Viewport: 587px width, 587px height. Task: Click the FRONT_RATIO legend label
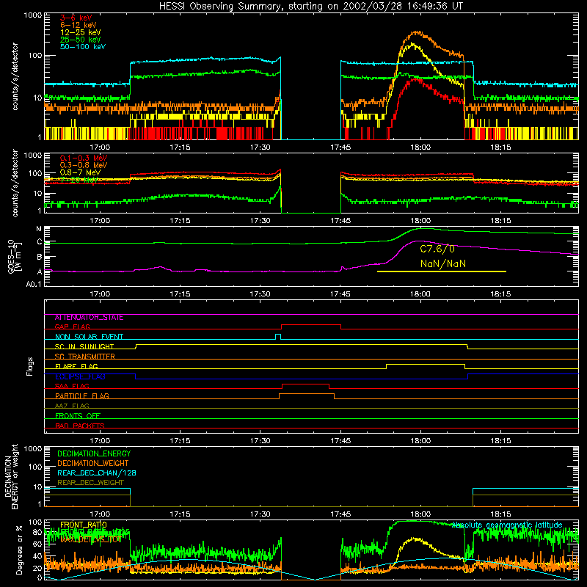(x=84, y=525)
